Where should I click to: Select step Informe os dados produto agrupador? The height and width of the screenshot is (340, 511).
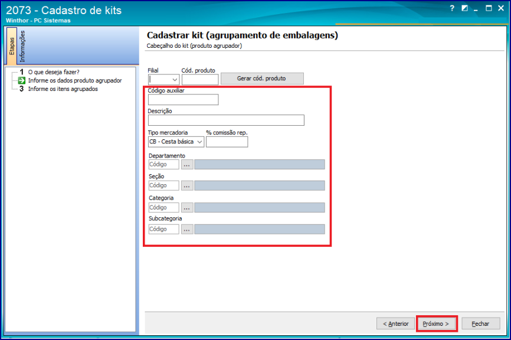[74, 80]
